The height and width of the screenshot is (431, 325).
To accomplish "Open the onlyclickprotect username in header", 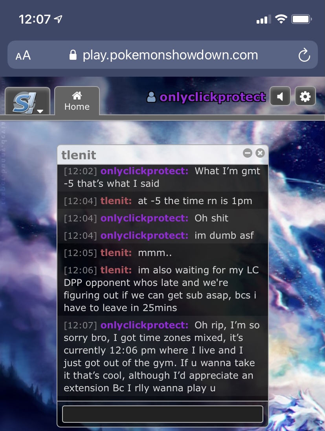I will [212, 97].
